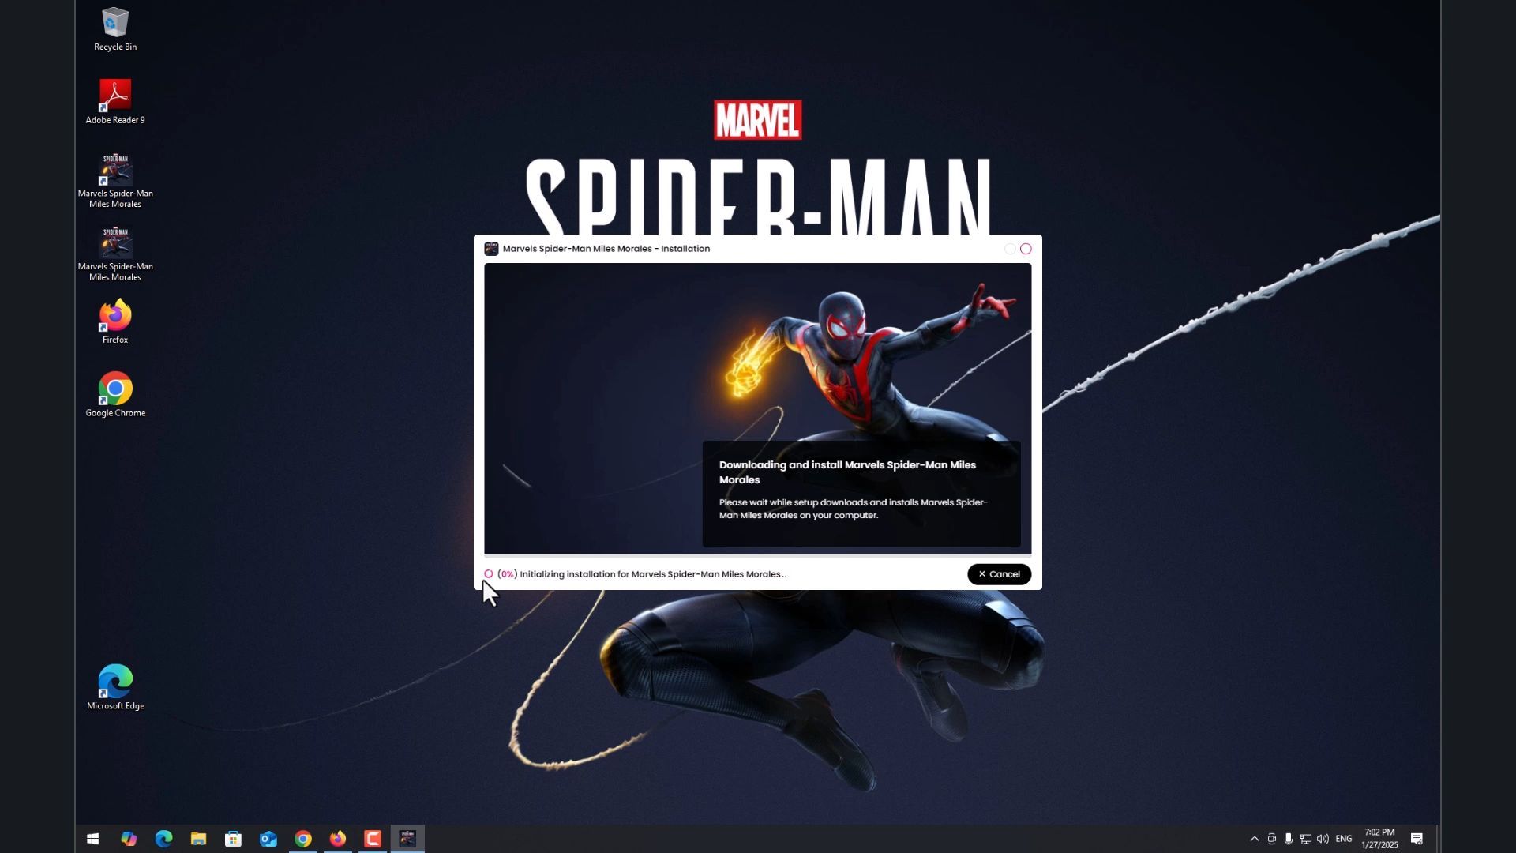Select the Adobe Reader 9 desktop shortcut

115,102
